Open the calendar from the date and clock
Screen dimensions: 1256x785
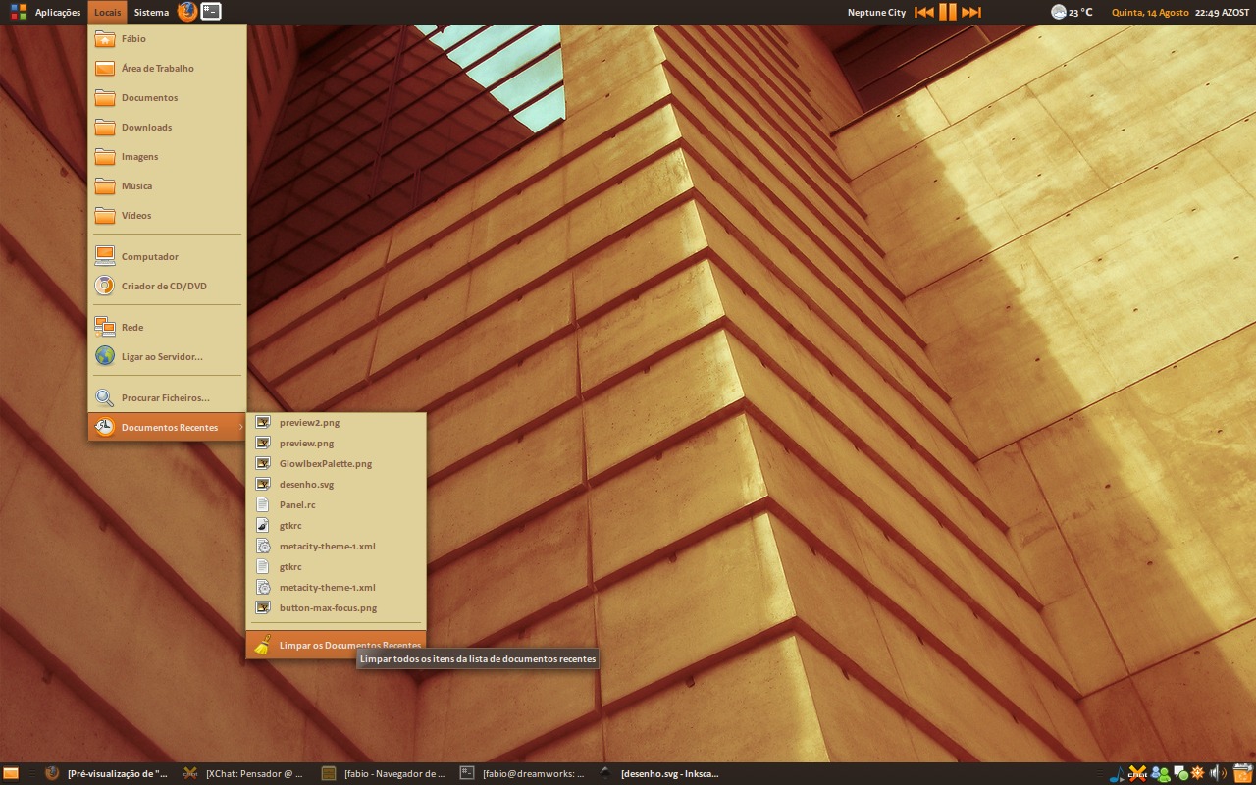1180,13
